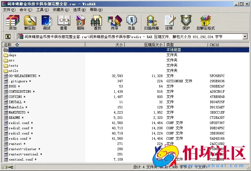Select the redis2.conf file name
This screenshot has height=171, width=251.
click(x=19, y=128)
